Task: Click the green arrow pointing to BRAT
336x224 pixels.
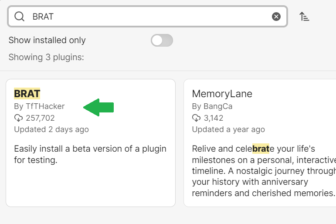Action: pos(98,107)
